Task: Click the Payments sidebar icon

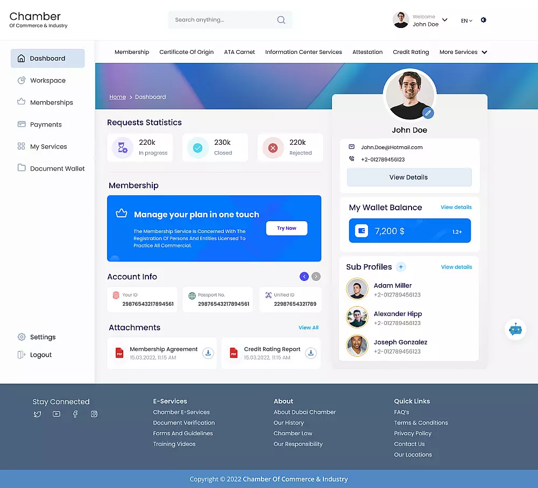Action: tap(22, 124)
